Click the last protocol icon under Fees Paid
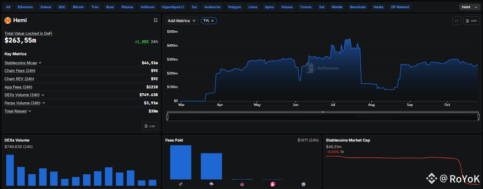The image size is (483, 189). [x=303, y=184]
